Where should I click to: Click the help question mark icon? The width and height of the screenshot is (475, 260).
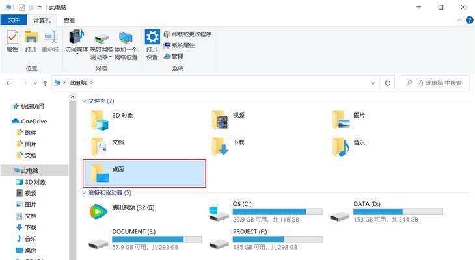click(x=469, y=20)
